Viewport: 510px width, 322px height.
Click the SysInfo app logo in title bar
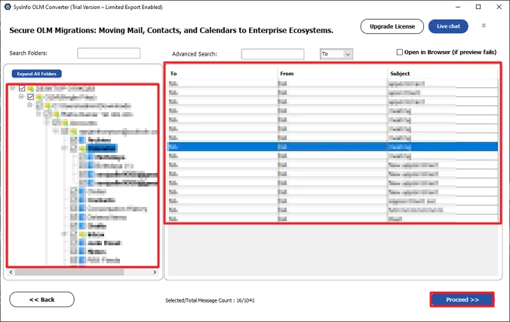[8, 7]
